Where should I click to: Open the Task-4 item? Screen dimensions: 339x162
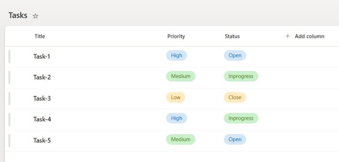[42, 119]
